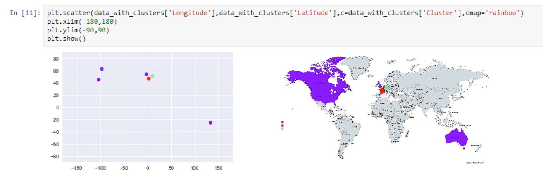Click green Germany on the world map
The width and height of the screenshot is (543, 172).
(x=386, y=87)
